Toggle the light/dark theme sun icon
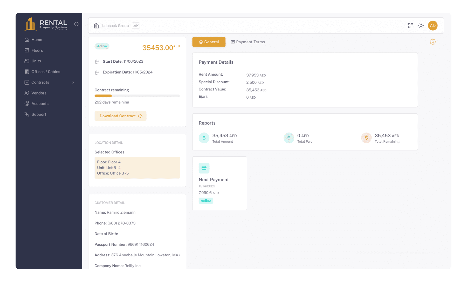Viewport: 467px width, 282px height. pyautogui.click(x=421, y=26)
